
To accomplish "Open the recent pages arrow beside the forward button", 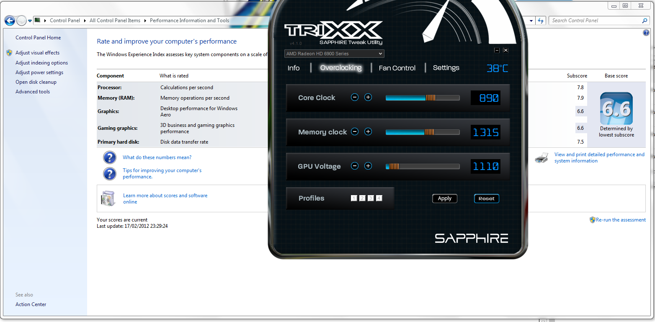I will pyautogui.click(x=30, y=21).
